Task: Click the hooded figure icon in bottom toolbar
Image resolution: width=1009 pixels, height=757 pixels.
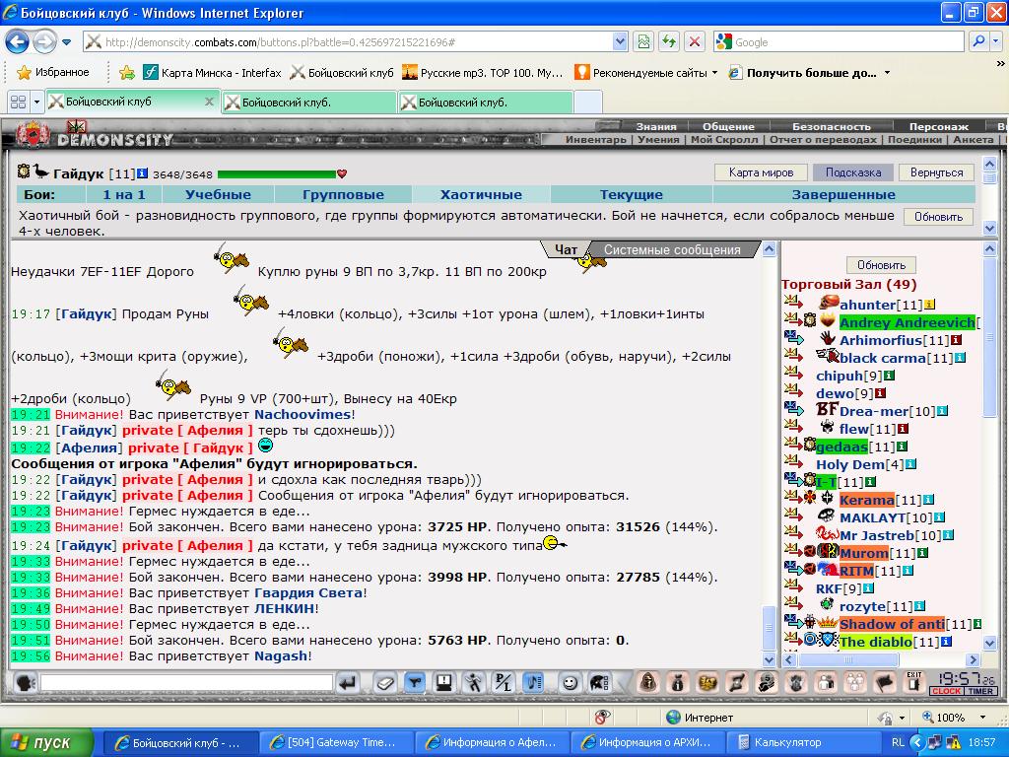Action: (x=648, y=682)
